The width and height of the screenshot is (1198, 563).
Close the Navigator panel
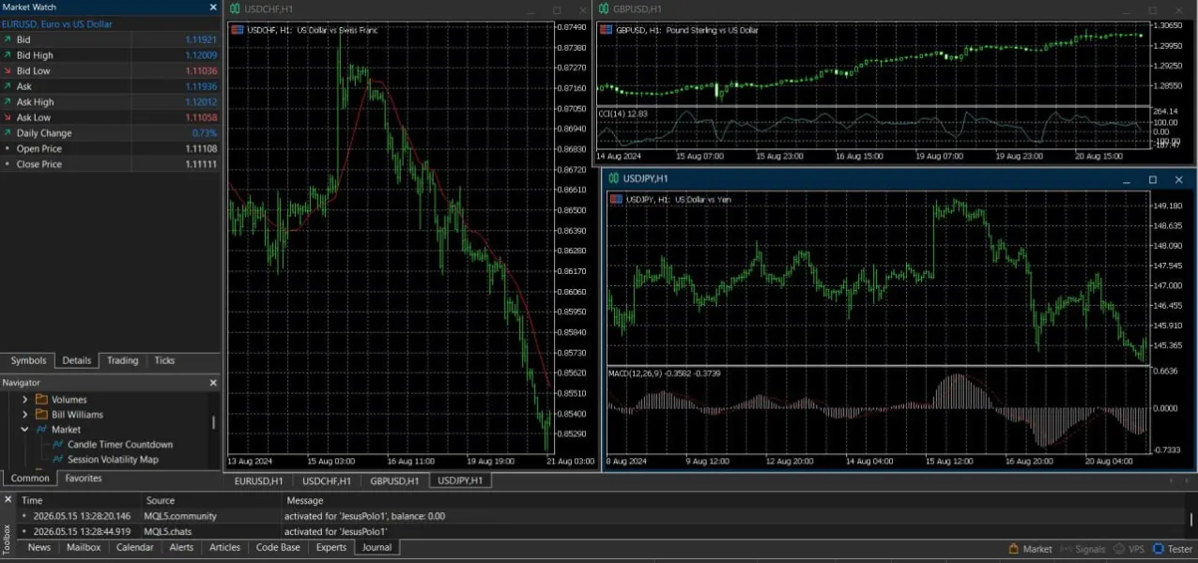(213, 383)
